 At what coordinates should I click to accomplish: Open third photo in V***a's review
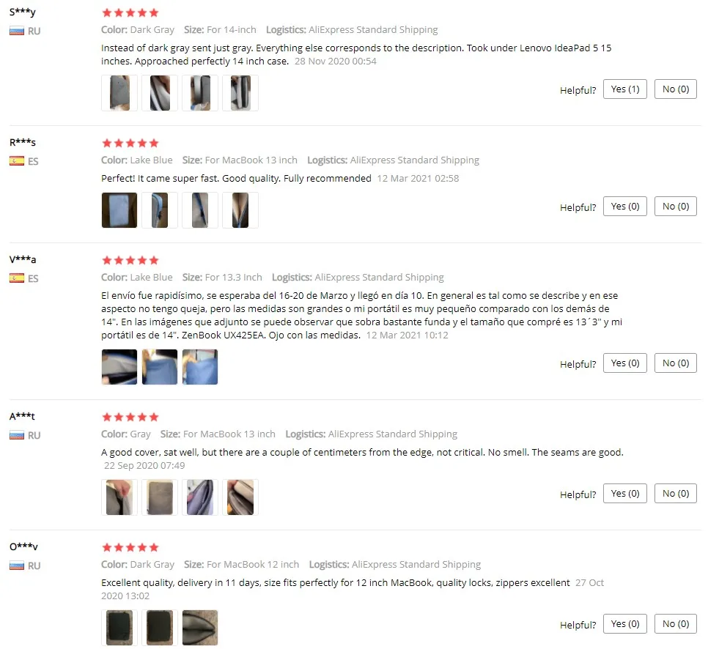coord(200,367)
